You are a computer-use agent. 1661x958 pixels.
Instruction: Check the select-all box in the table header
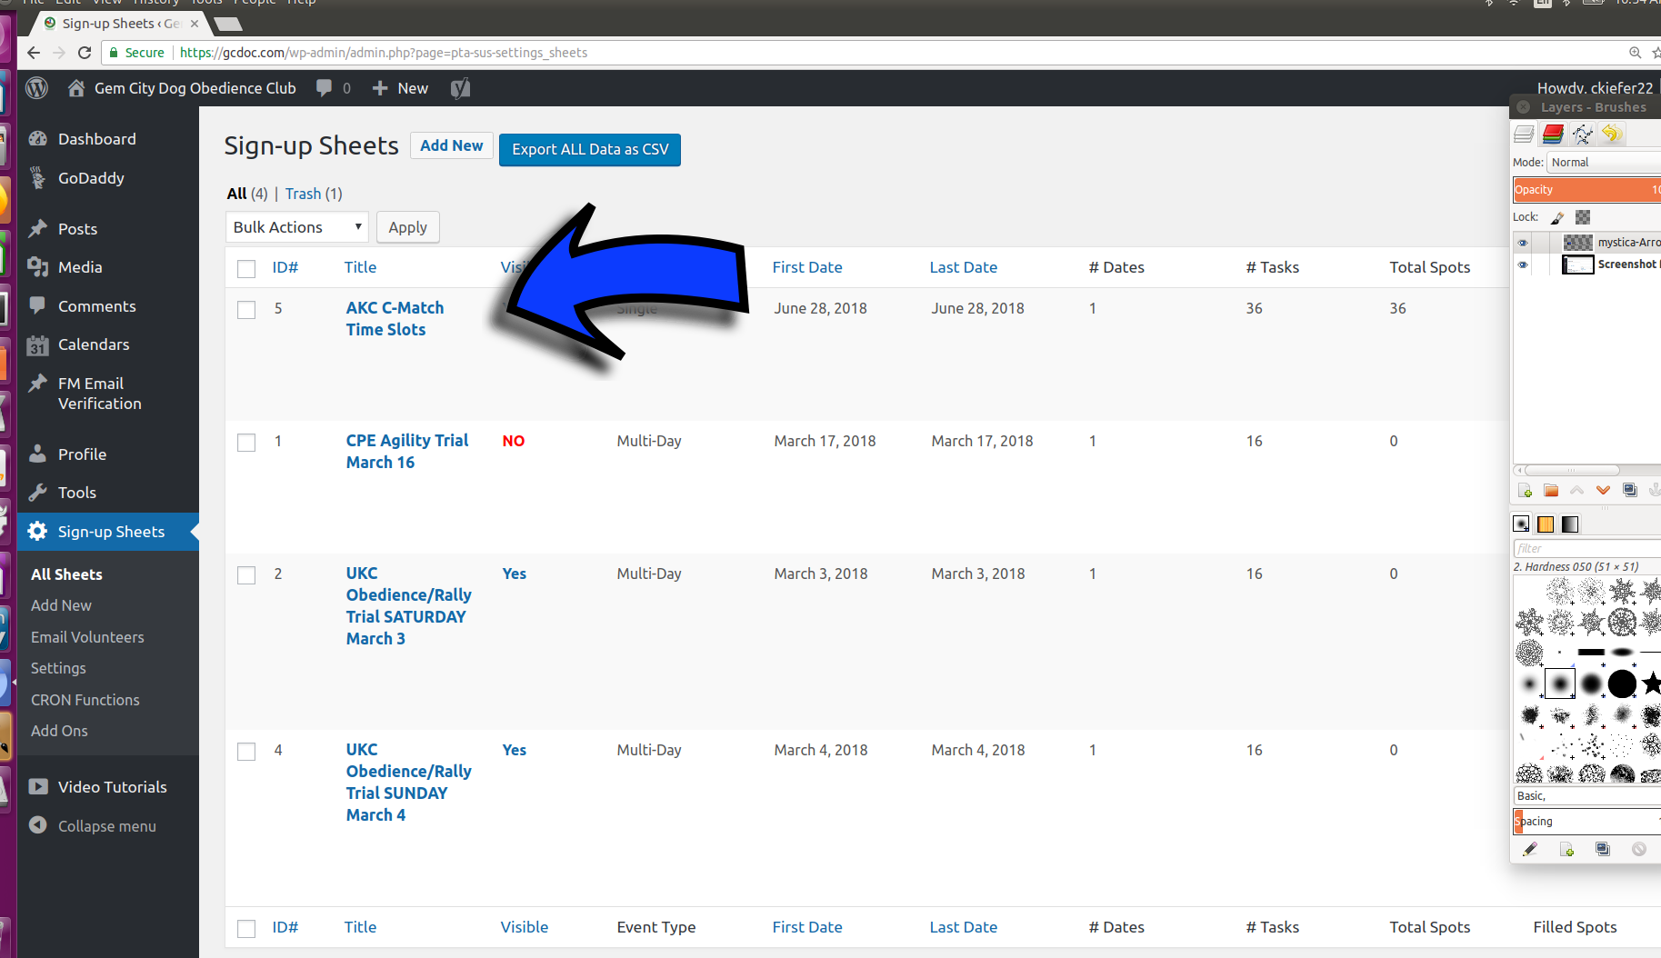click(246, 269)
